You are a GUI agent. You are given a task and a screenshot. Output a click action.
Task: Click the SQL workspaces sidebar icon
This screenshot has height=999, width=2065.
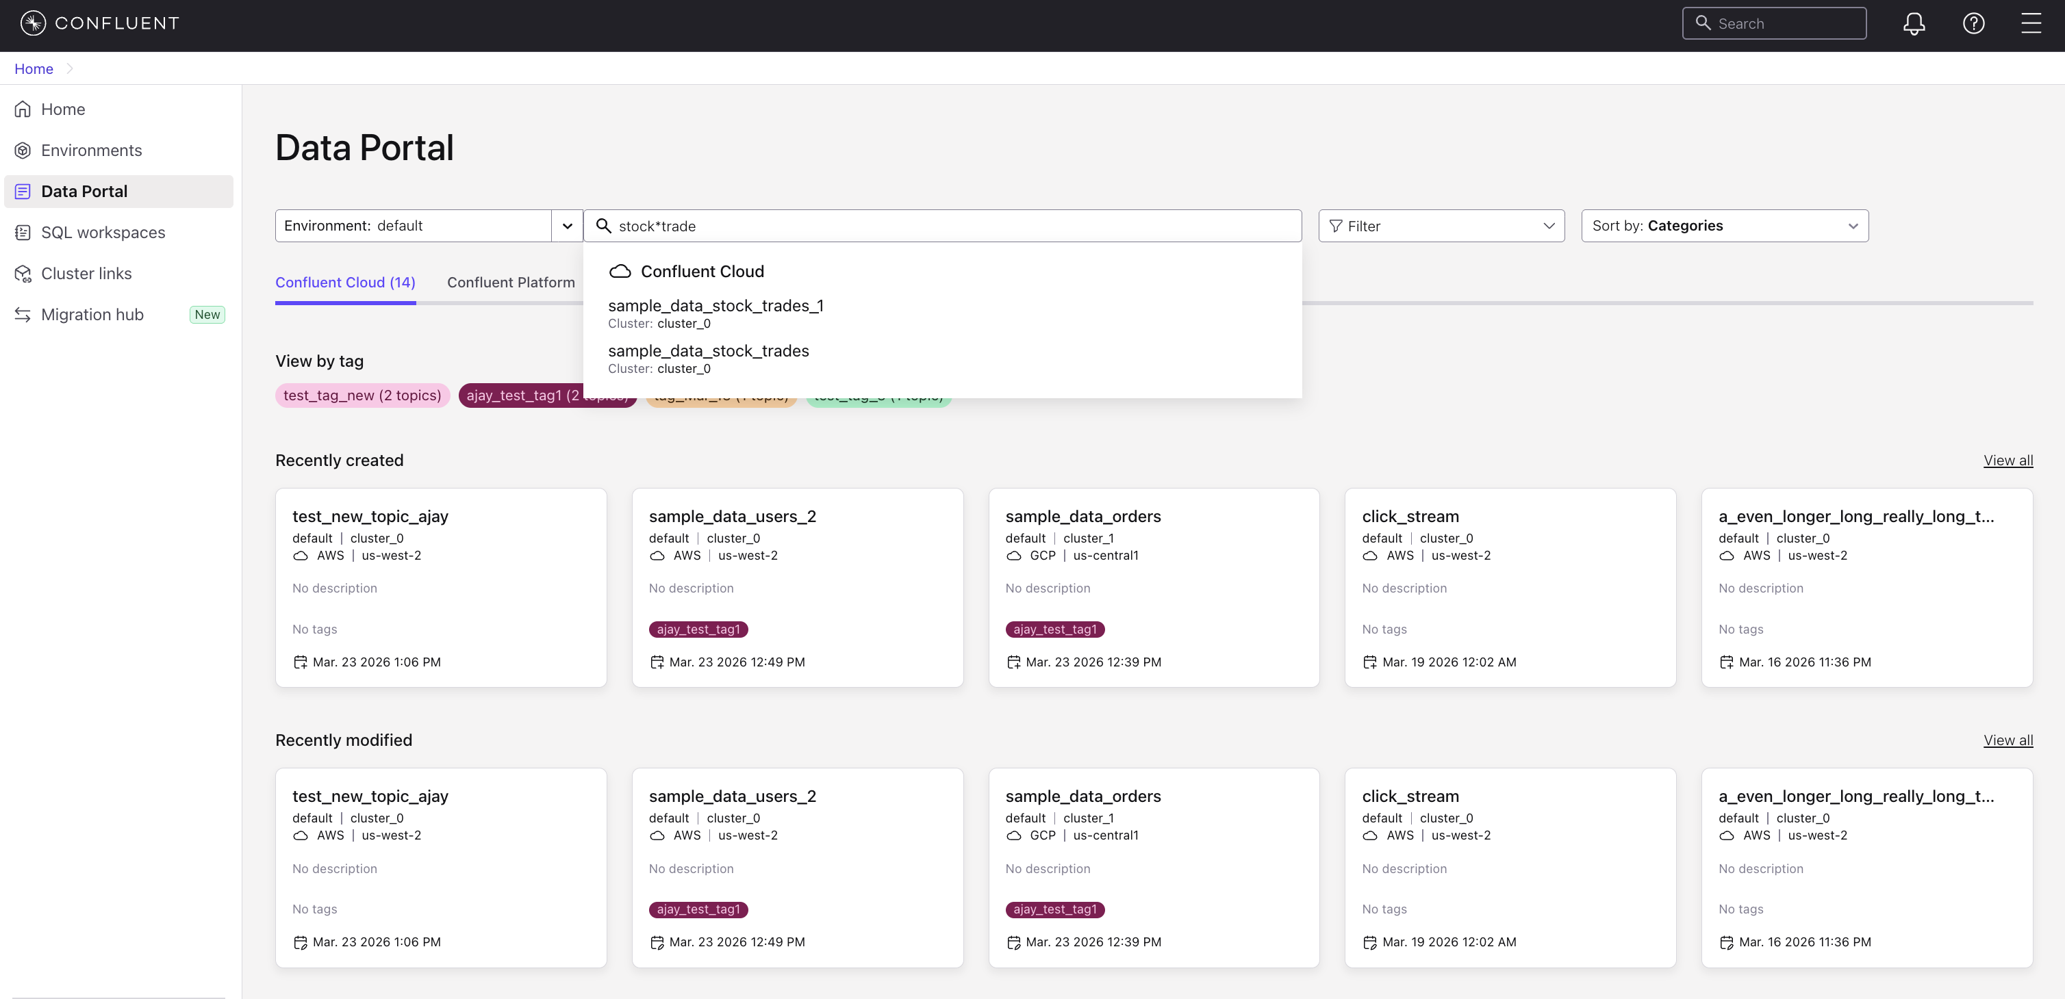[23, 233]
